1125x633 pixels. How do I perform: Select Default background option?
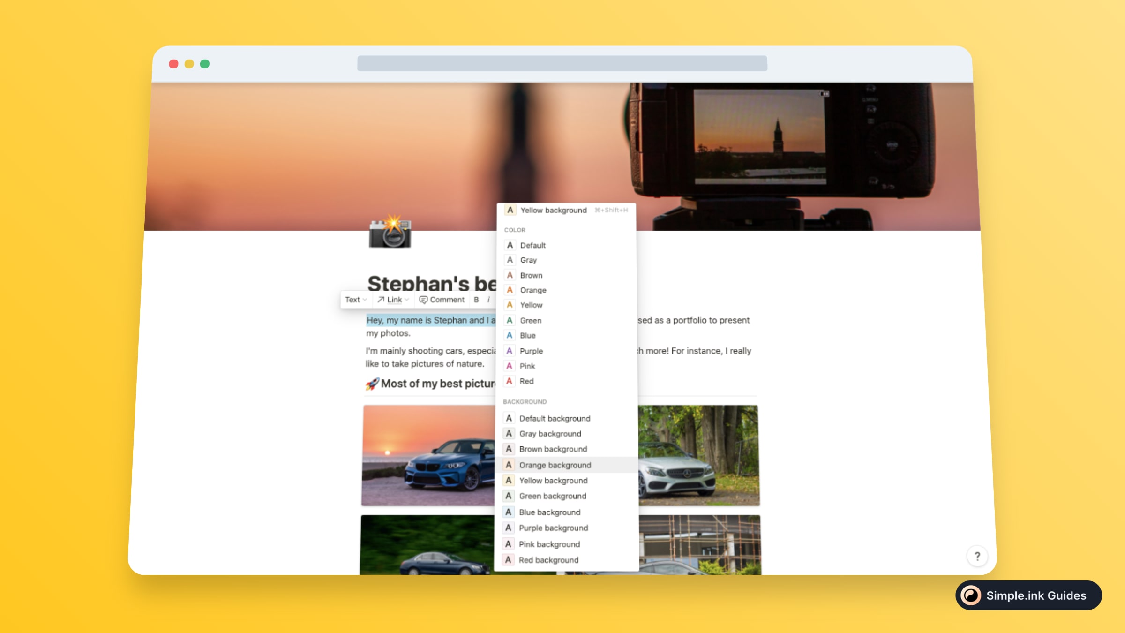click(x=555, y=417)
